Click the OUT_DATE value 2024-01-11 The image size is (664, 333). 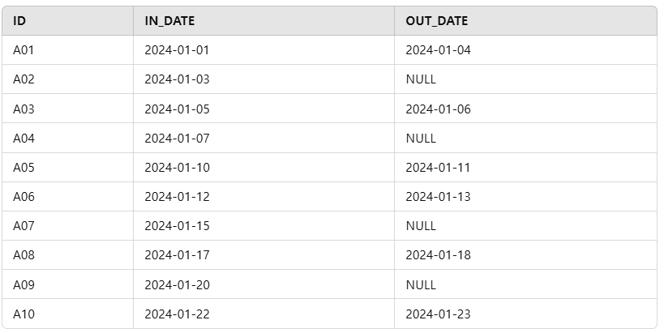click(438, 167)
